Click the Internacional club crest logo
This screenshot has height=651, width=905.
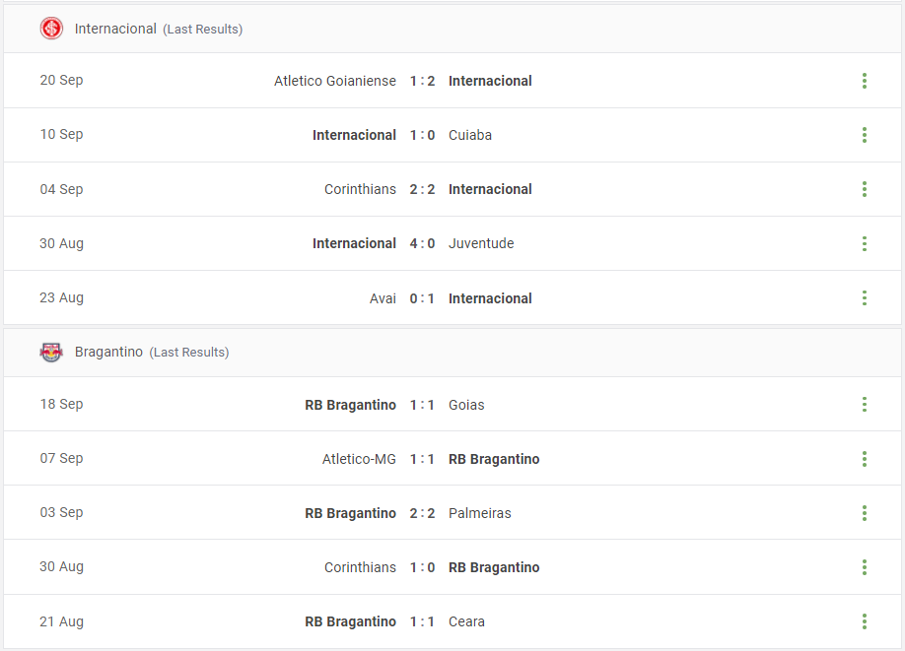(51, 29)
